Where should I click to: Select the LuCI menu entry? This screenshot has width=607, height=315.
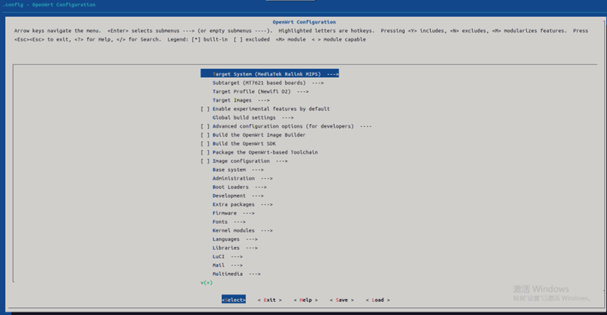click(x=227, y=257)
